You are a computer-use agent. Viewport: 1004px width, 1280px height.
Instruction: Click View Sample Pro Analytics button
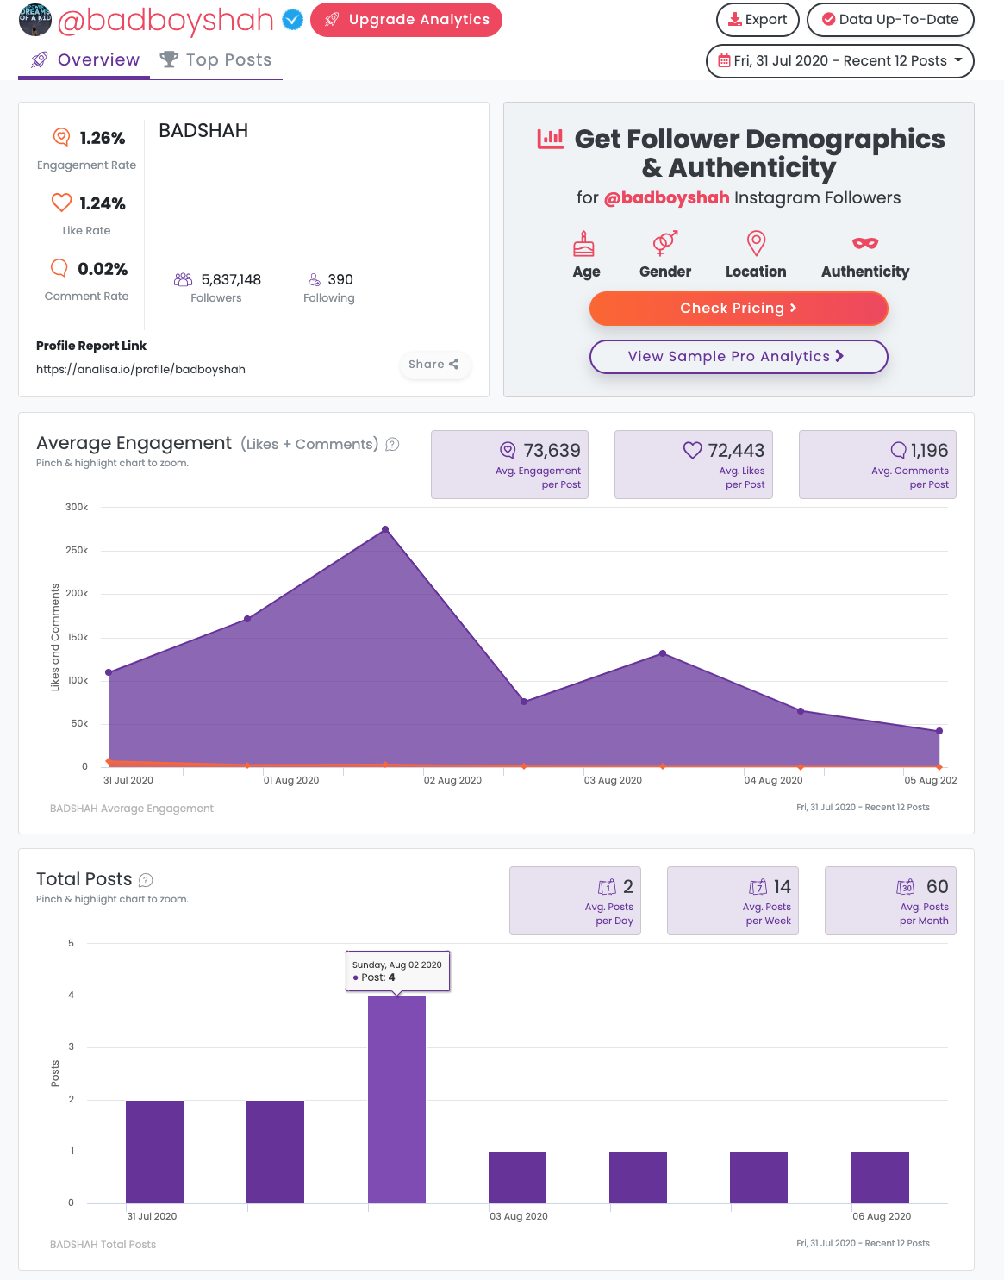point(739,357)
